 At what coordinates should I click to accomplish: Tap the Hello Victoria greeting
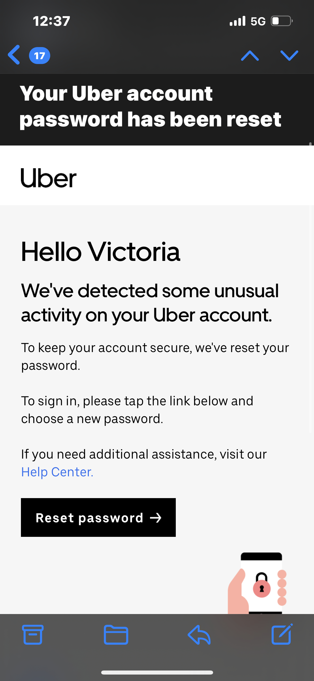point(100,252)
